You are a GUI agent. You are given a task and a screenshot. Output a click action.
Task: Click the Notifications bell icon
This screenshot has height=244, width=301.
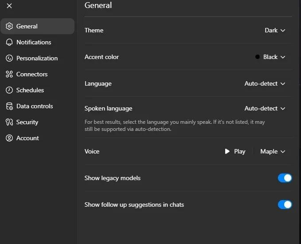[x=9, y=42]
